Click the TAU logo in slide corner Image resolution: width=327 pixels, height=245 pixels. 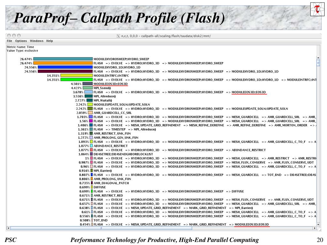[317, 9]
